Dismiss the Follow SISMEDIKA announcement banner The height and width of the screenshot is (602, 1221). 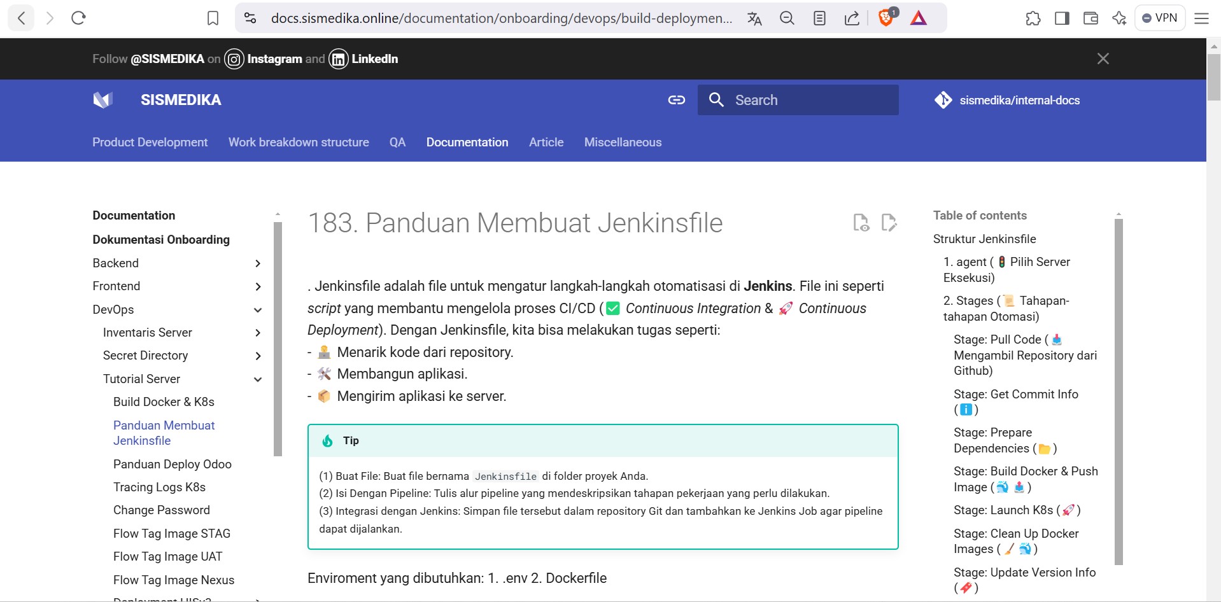(x=1103, y=59)
